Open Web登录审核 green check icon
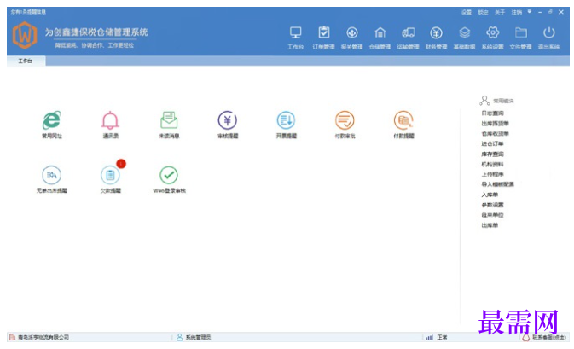This screenshot has height=349, width=574. pos(169,175)
